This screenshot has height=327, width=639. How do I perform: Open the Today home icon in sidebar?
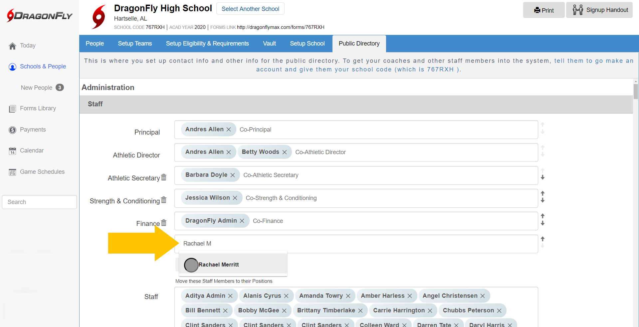(13, 46)
